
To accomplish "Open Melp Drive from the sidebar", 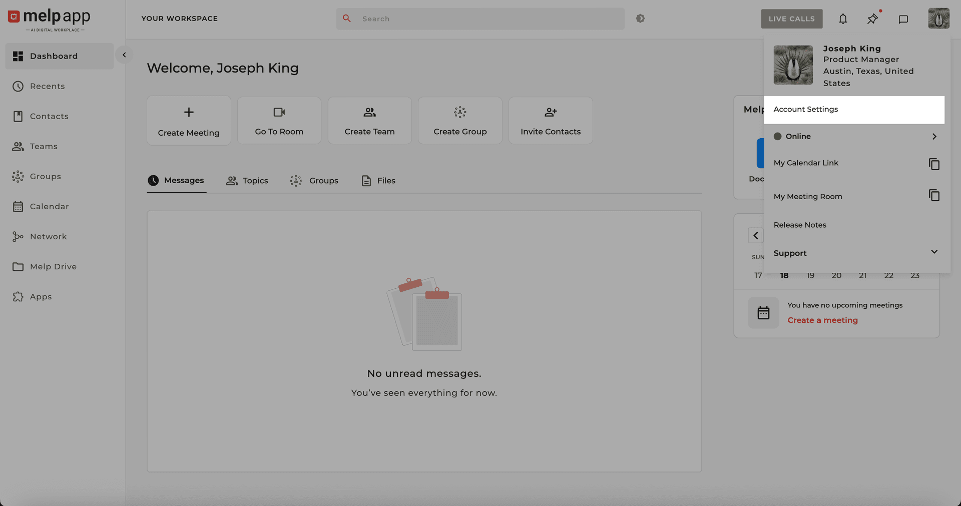I will tap(53, 267).
